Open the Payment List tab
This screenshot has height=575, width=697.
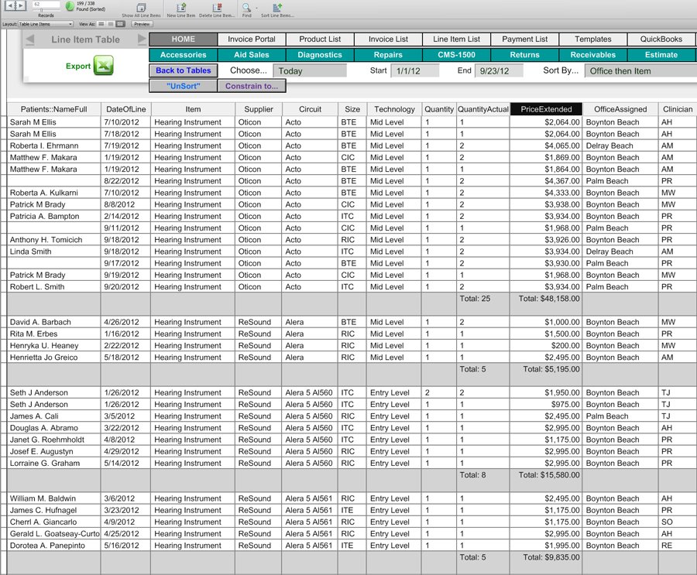point(525,39)
